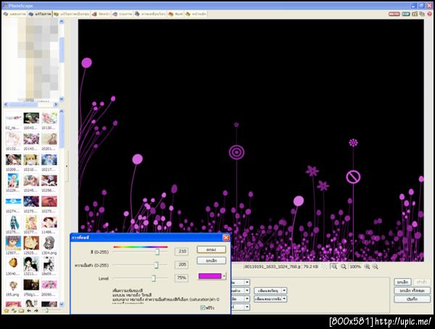Click the overlapping-windows icon in the top-right toolbar

(422, 14)
